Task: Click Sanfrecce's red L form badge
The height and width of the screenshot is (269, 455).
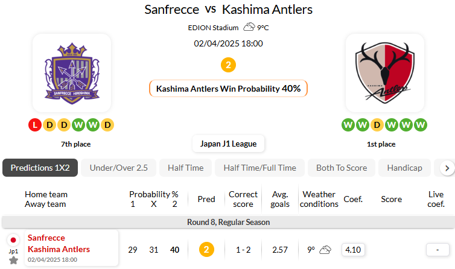Action: click(x=34, y=125)
